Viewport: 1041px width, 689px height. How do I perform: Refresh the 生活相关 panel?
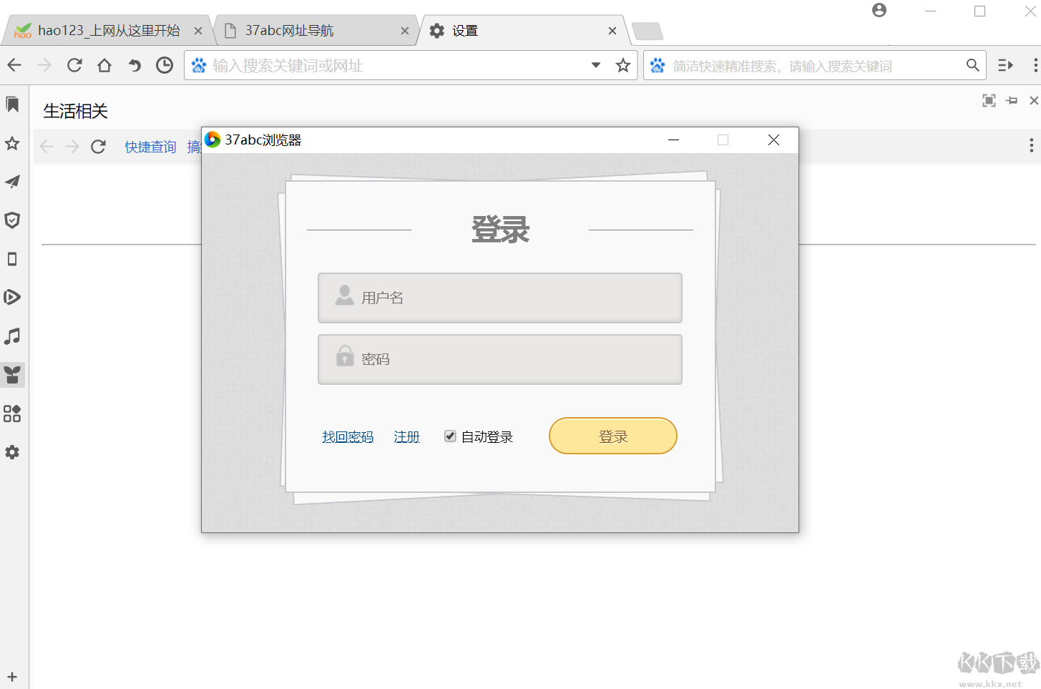(99, 147)
